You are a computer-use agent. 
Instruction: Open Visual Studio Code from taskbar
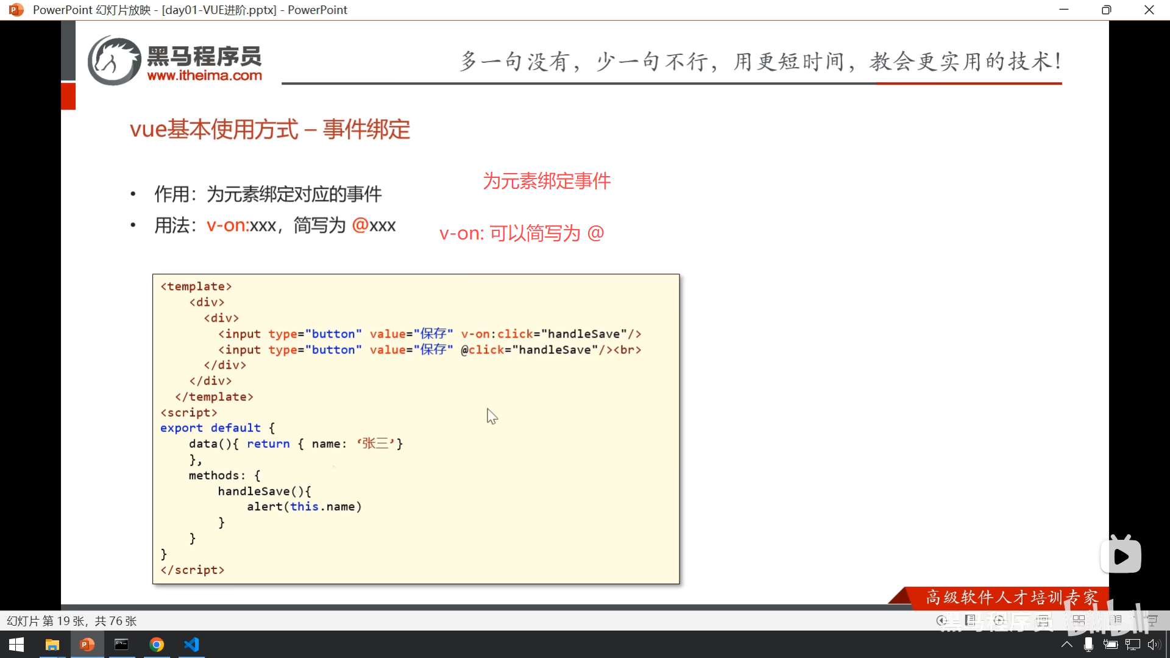click(x=191, y=645)
